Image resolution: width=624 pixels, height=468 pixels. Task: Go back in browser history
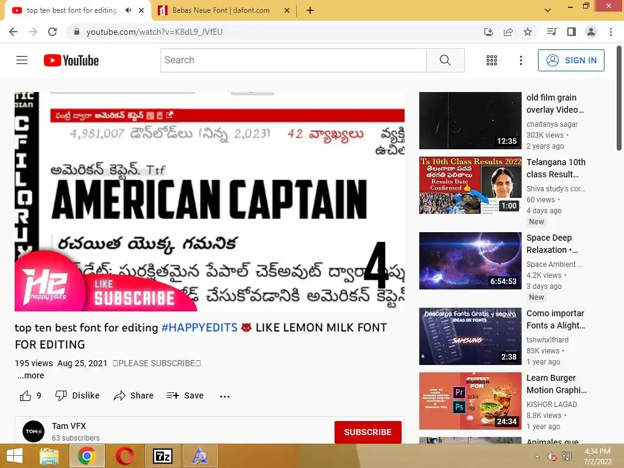tap(13, 32)
